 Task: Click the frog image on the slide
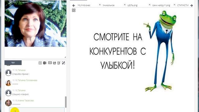160,51
